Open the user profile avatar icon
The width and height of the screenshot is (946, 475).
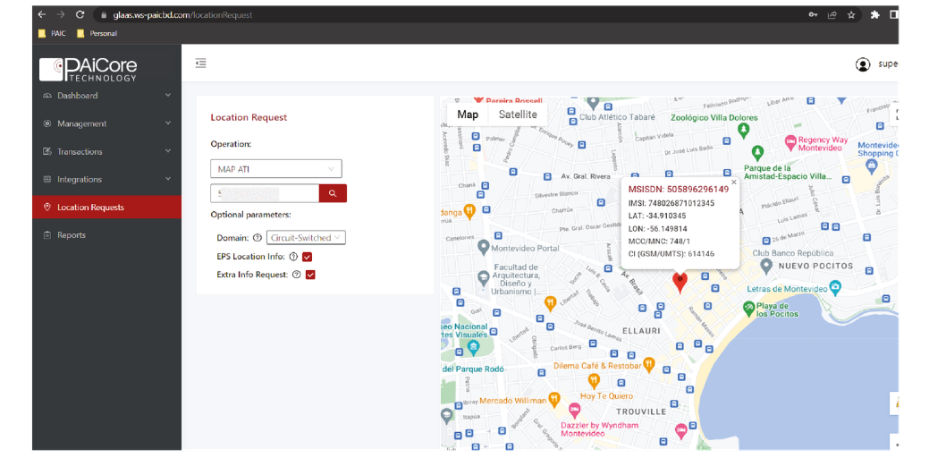(863, 64)
